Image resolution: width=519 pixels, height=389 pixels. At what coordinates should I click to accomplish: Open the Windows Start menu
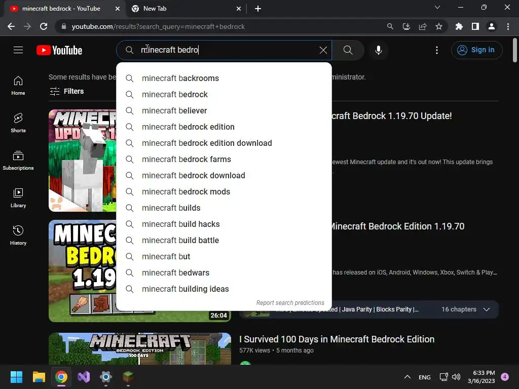tap(16, 377)
